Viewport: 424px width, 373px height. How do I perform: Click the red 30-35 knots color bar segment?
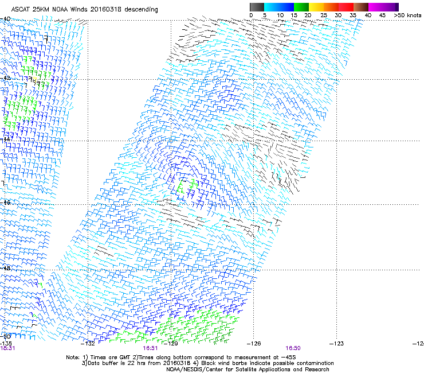pos(346,7)
